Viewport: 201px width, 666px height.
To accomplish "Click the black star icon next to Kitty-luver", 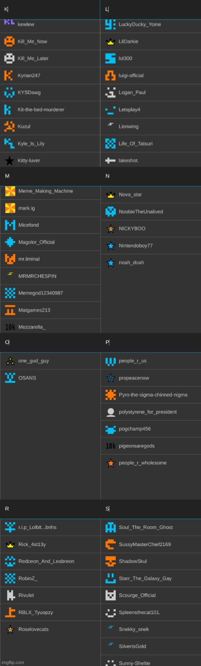I will click(x=9, y=161).
